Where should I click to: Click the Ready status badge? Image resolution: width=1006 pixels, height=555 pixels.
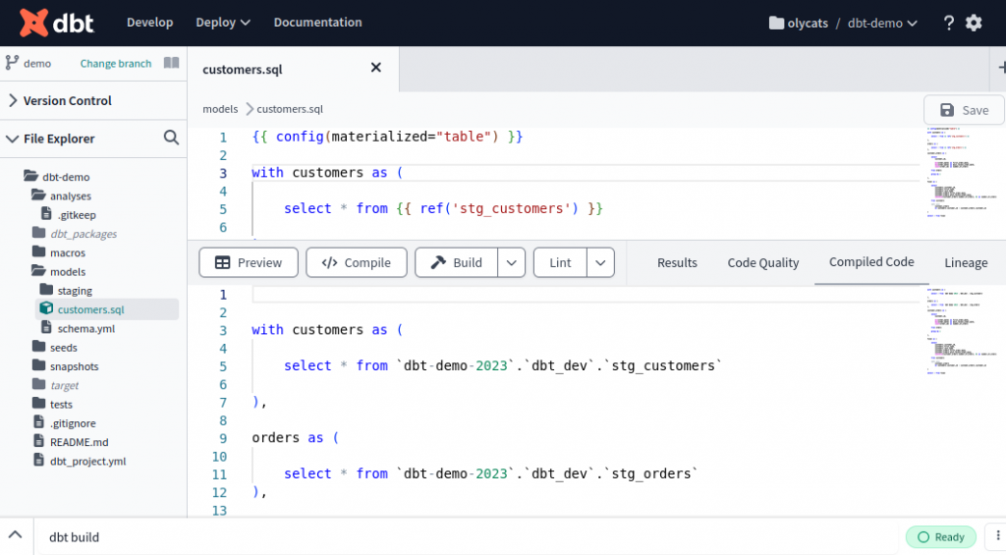click(x=940, y=537)
